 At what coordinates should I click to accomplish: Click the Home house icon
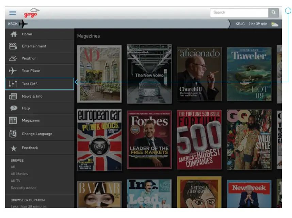tap(14, 34)
